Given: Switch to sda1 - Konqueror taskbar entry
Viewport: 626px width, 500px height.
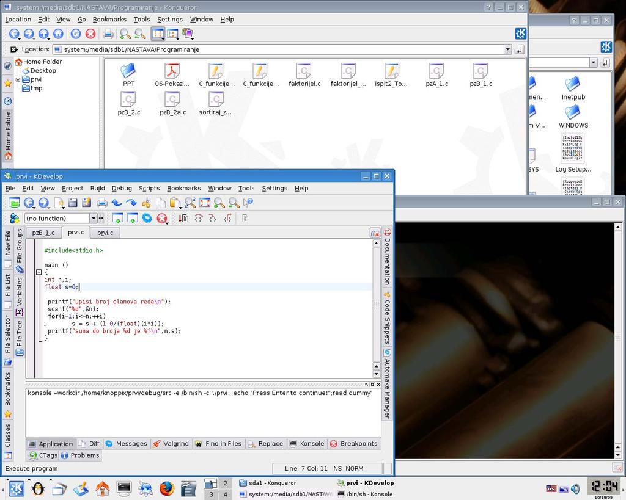Looking at the screenshot, I should [268, 483].
